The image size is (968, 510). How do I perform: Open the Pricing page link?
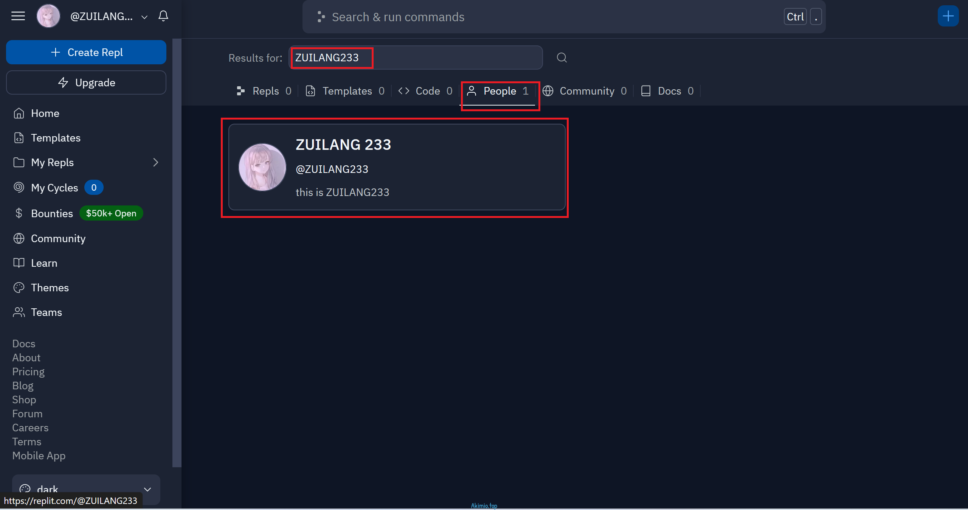click(28, 372)
